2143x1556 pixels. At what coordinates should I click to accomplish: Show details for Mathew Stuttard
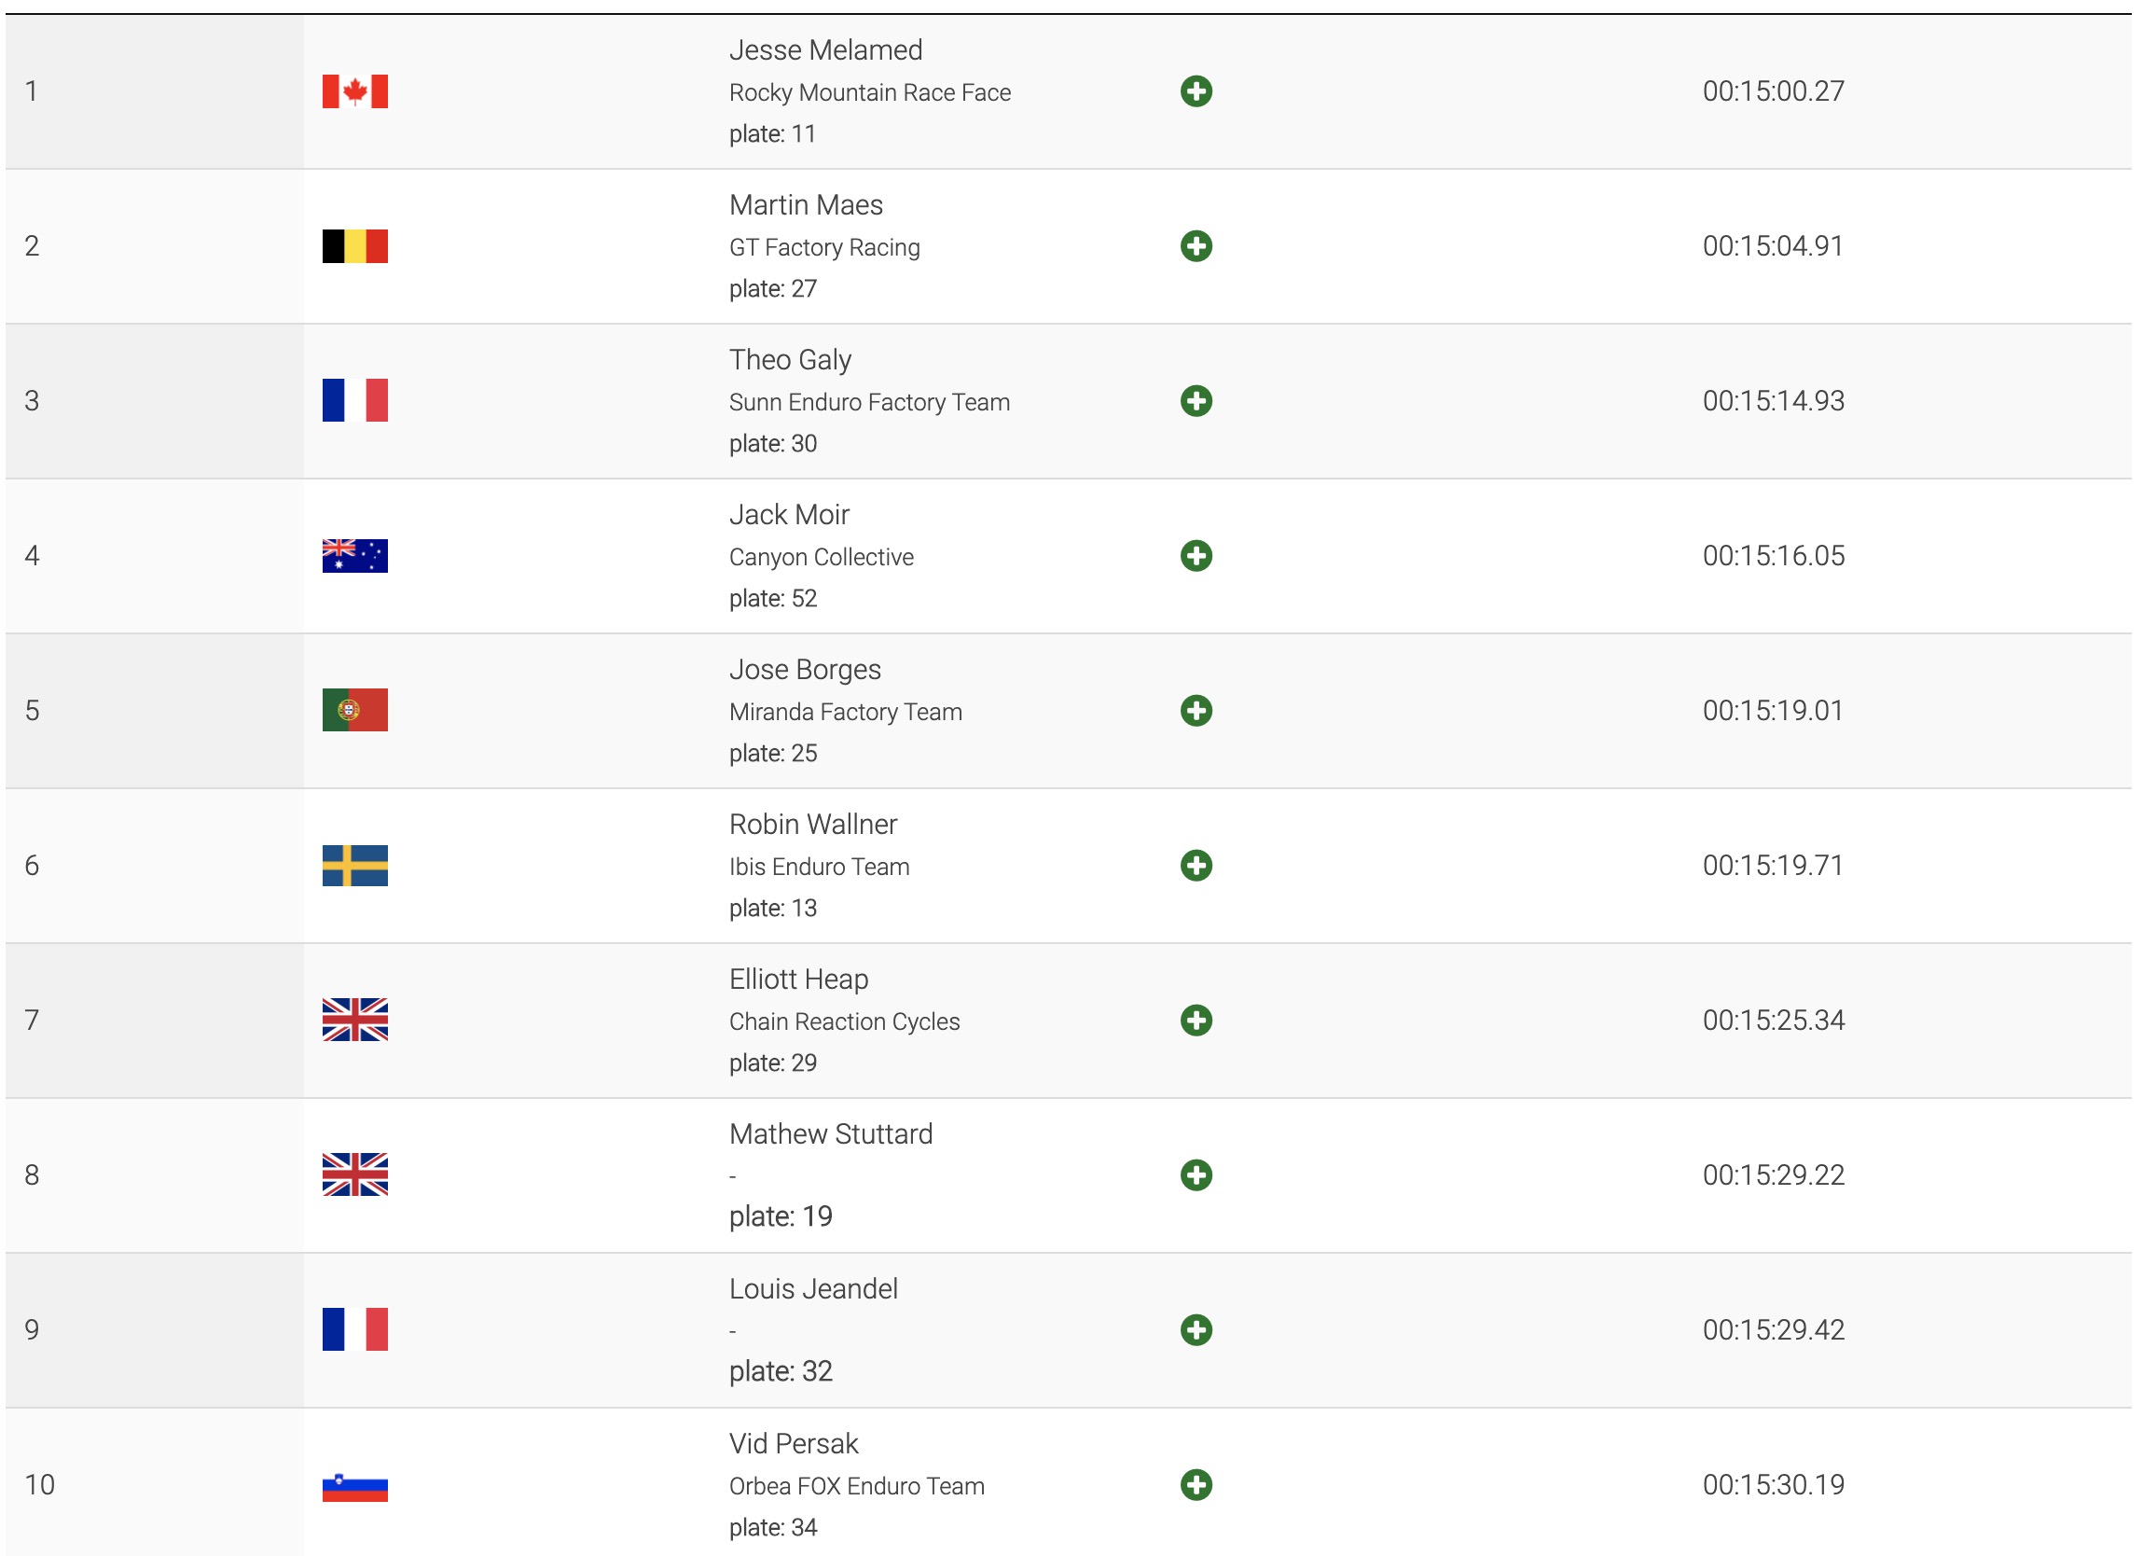point(1196,1175)
